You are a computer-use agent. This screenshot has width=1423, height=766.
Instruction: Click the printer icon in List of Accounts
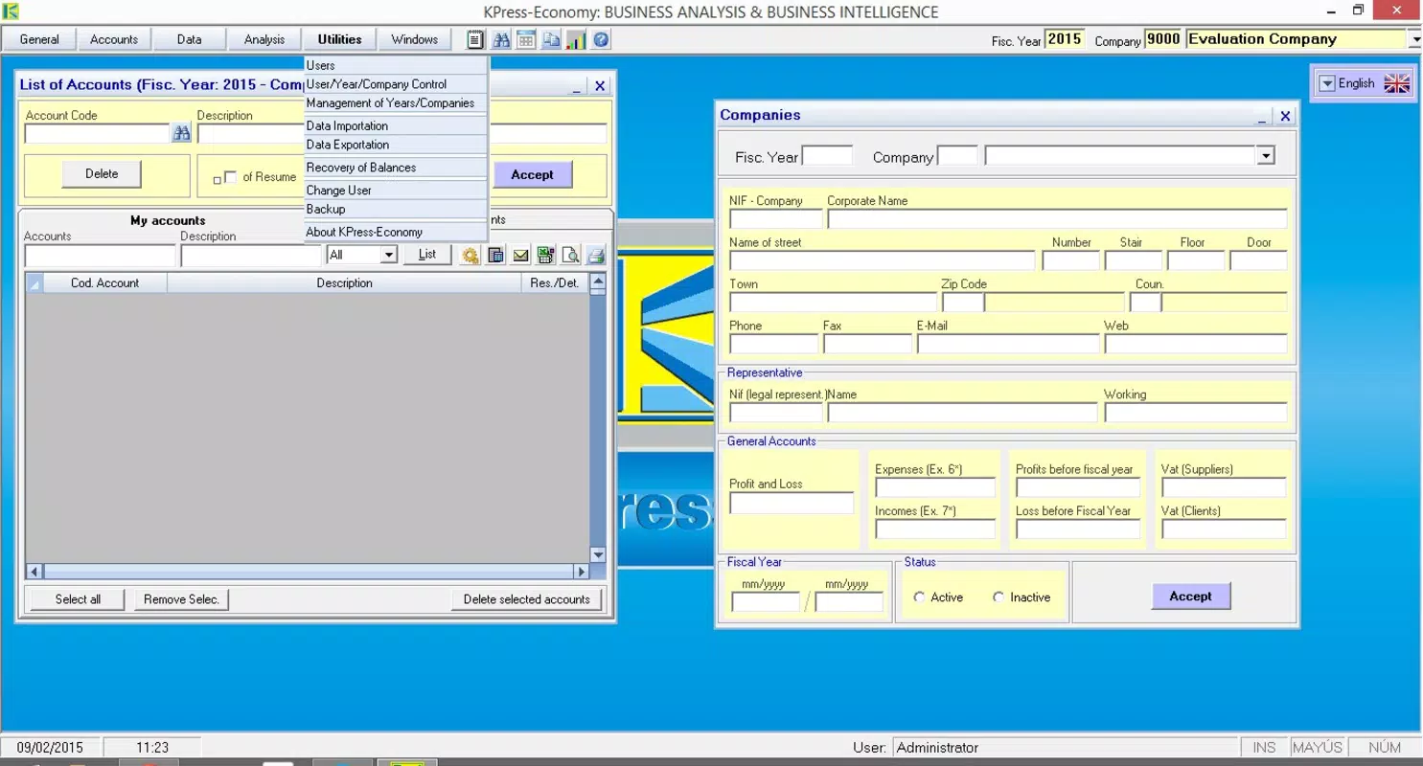click(x=595, y=256)
